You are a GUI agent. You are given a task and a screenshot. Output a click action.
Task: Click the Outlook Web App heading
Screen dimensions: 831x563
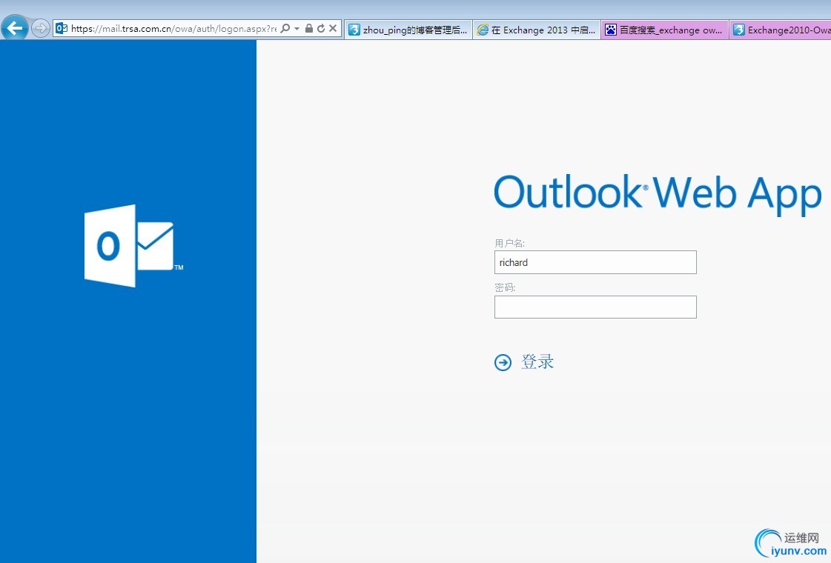coord(658,194)
